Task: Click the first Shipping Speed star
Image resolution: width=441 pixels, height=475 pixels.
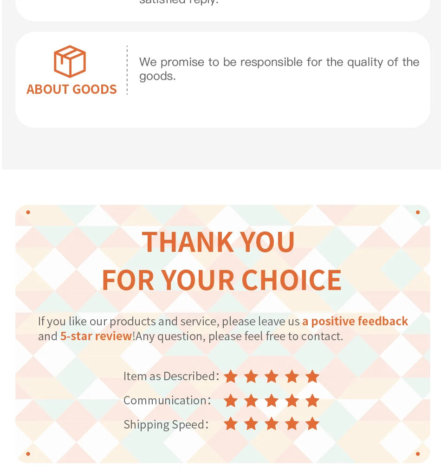Action: click(231, 423)
